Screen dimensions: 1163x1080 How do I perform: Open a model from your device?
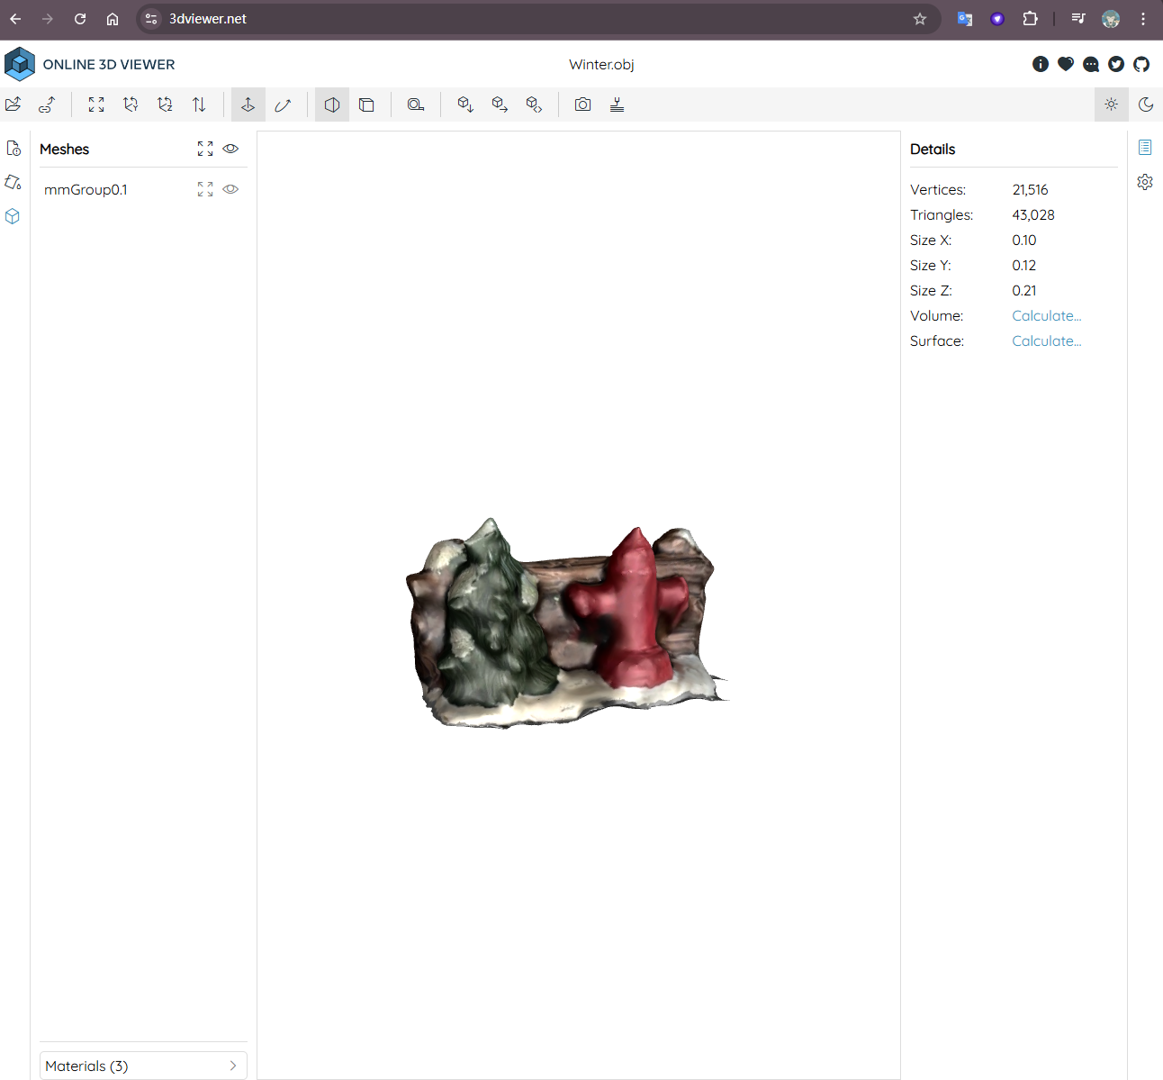(x=14, y=104)
